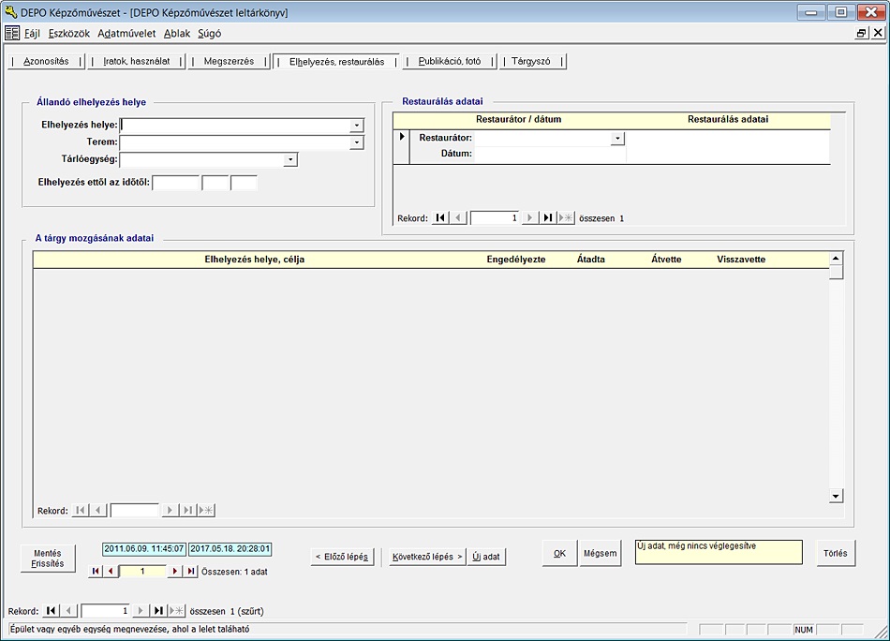
Task: Click the form icon left of Fájl menu
Action: pos(12,33)
